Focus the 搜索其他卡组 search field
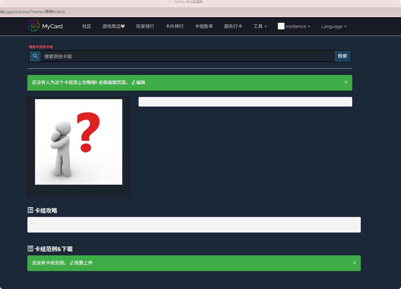The image size is (401, 289). click(x=188, y=56)
